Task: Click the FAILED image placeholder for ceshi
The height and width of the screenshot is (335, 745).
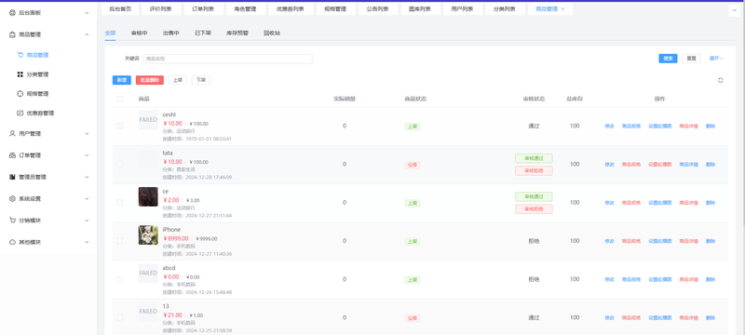Action: (x=148, y=120)
